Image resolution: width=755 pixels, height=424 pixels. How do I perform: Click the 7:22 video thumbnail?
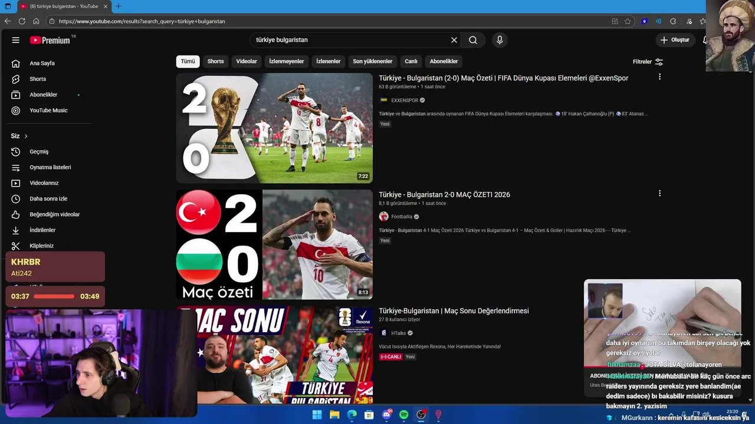(x=274, y=128)
